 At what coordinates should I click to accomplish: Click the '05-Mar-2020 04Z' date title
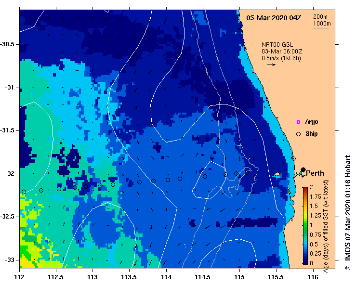[x=274, y=18]
